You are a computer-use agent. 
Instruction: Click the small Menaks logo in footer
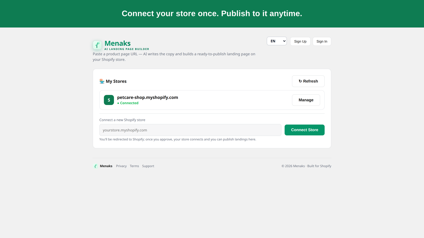click(x=95, y=166)
